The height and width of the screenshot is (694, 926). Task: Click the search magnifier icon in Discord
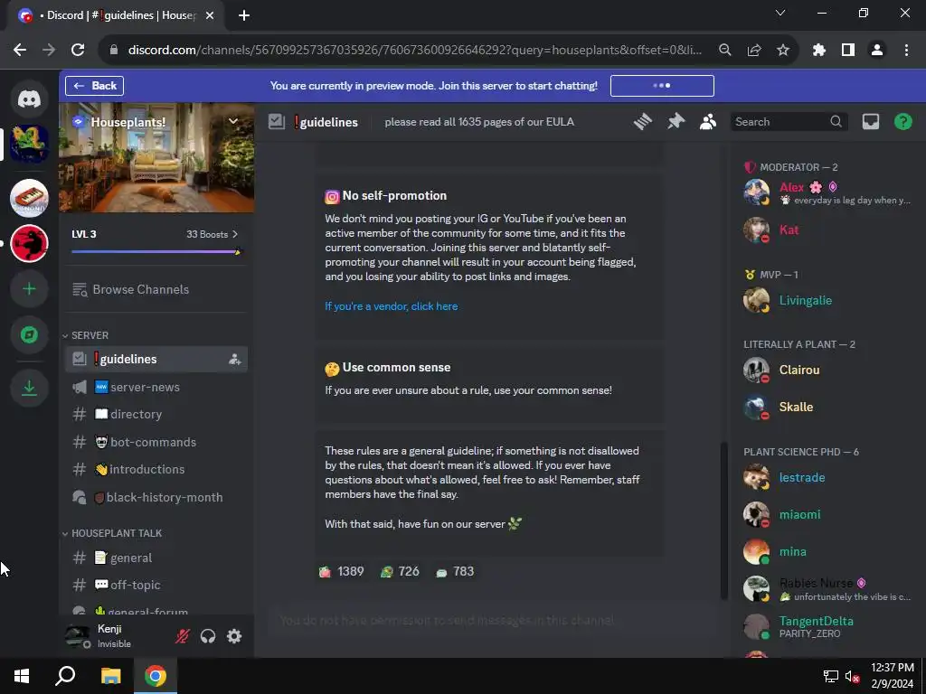click(836, 122)
